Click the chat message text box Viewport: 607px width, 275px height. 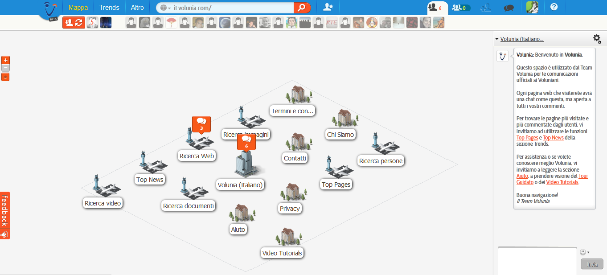coord(537,261)
